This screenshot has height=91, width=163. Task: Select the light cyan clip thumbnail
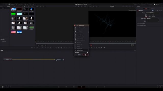point(19,14)
